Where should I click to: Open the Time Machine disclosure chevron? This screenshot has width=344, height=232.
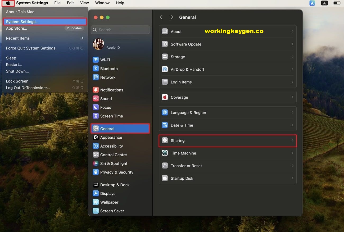click(292, 153)
